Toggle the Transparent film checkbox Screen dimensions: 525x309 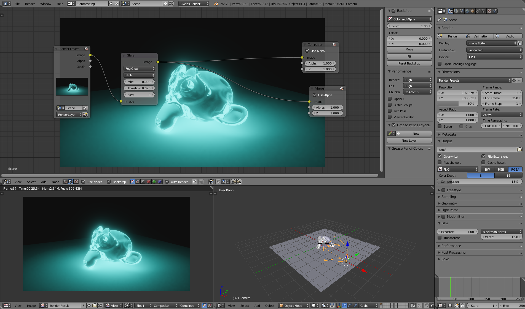pos(440,238)
